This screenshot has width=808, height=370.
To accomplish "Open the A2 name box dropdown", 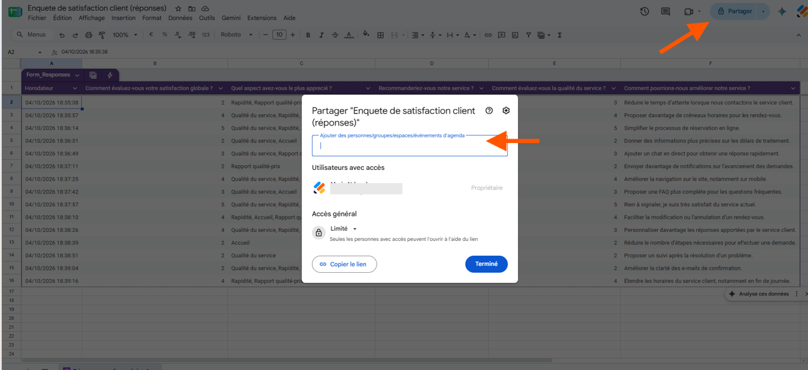I will tap(40, 52).
